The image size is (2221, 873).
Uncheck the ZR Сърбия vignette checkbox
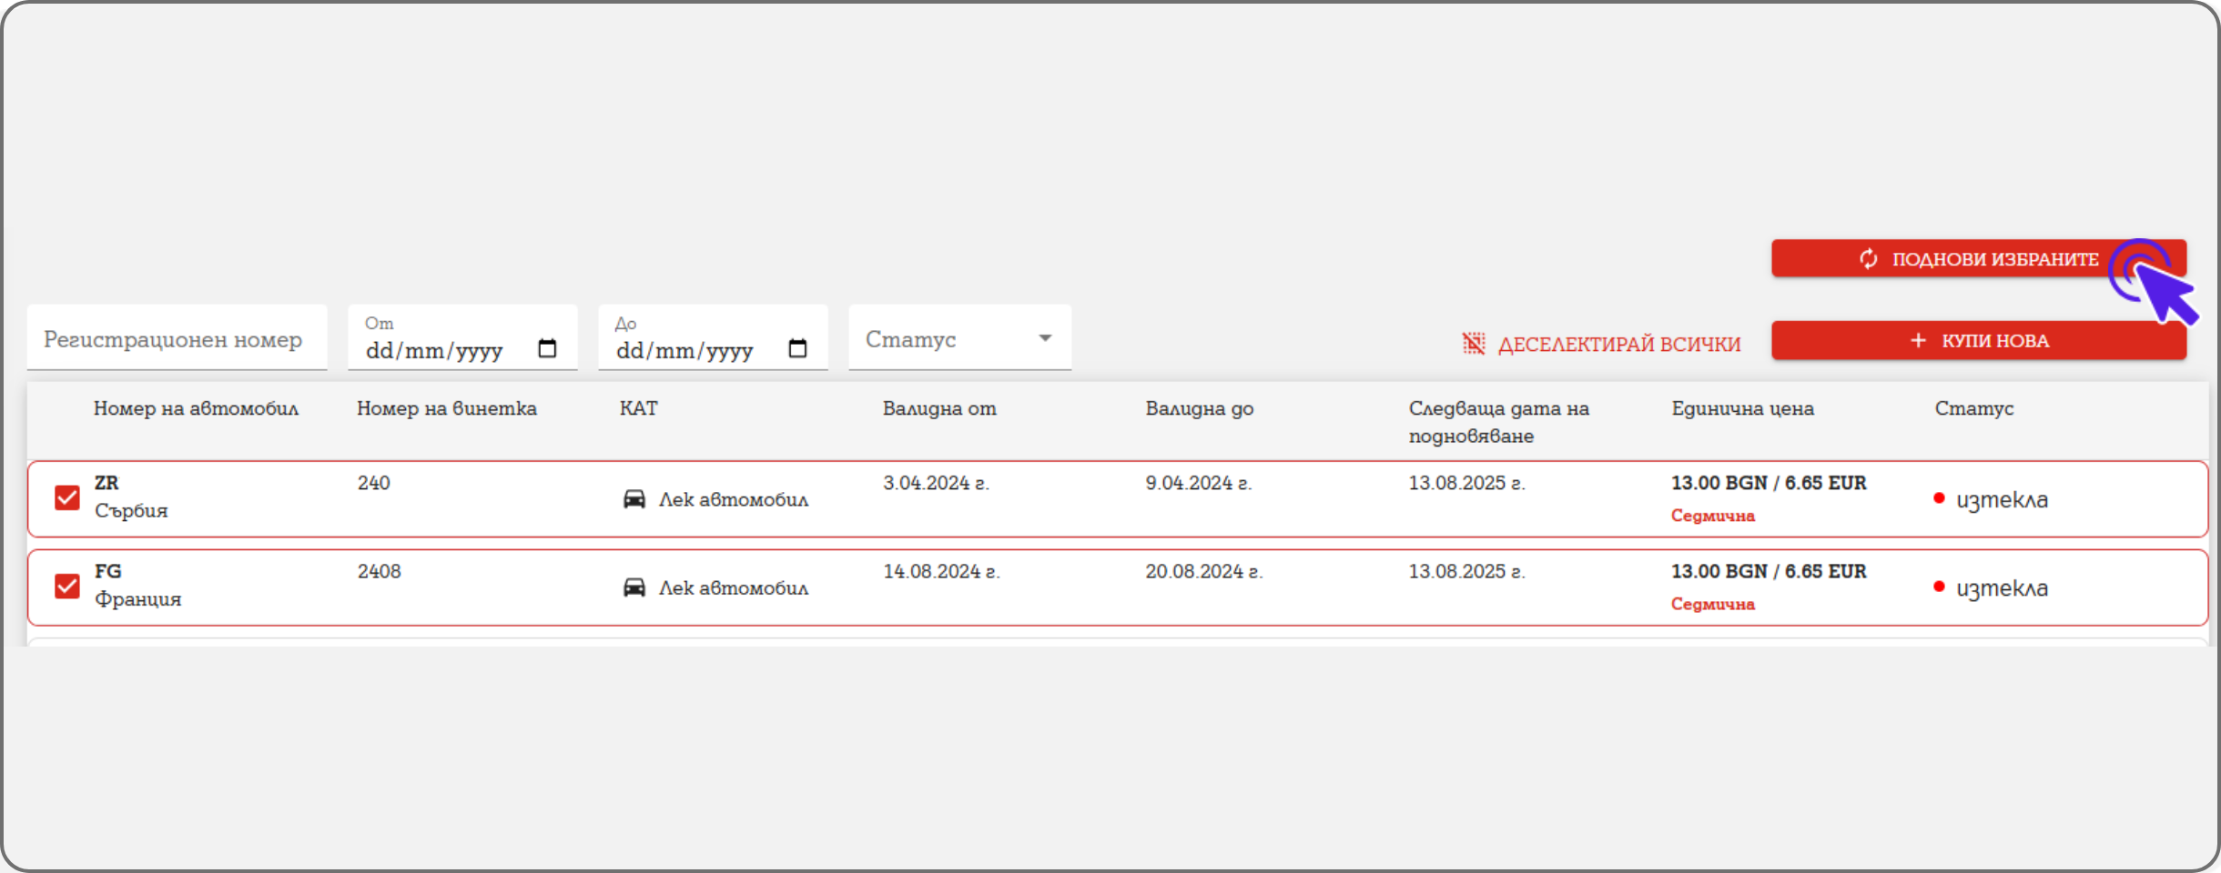67,497
